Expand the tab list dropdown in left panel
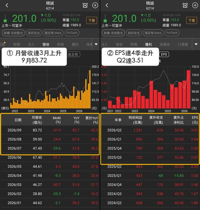Screen dimensions: 200x210 point(96,44)
